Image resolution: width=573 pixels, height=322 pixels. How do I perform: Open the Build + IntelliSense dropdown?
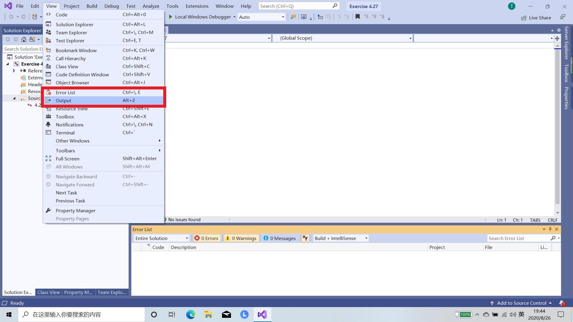coord(341,238)
